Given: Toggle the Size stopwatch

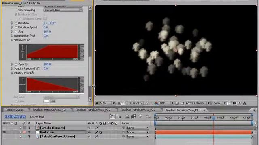Looking at the screenshot, I should click(16, 31).
